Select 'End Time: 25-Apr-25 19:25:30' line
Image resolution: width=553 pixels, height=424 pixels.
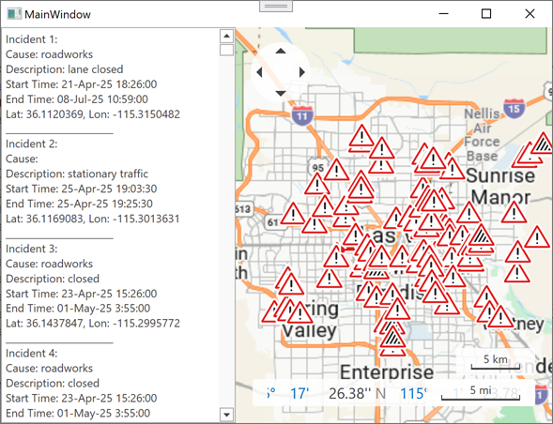click(80, 204)
